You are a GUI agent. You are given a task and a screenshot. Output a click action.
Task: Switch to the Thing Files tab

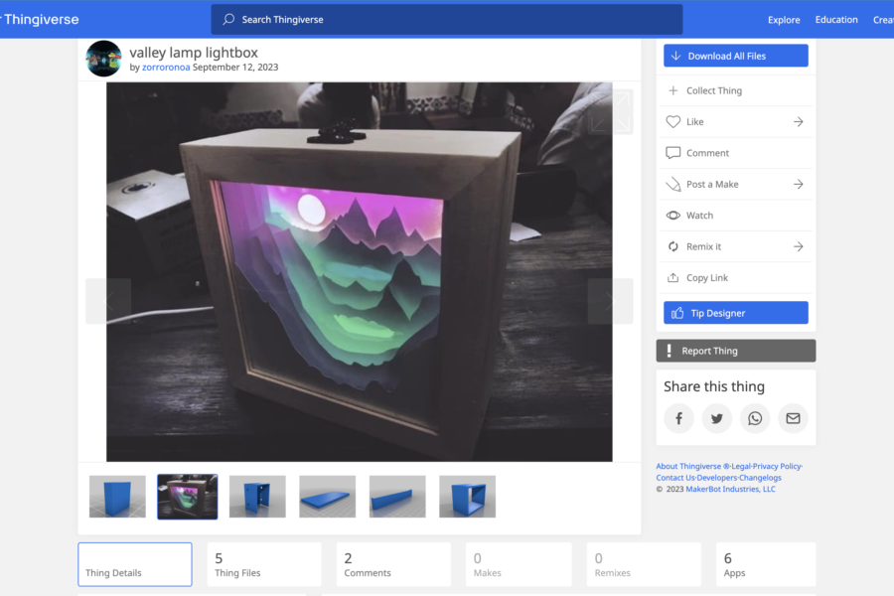263,564
